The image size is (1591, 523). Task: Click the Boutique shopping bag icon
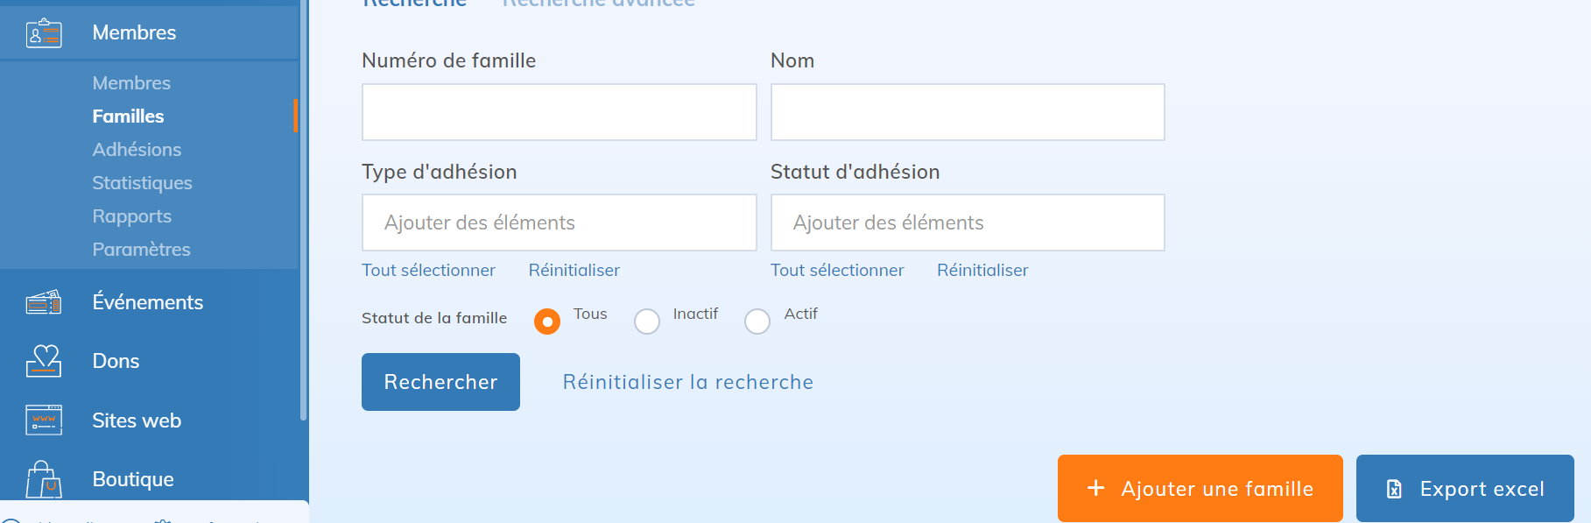point(44,479)
